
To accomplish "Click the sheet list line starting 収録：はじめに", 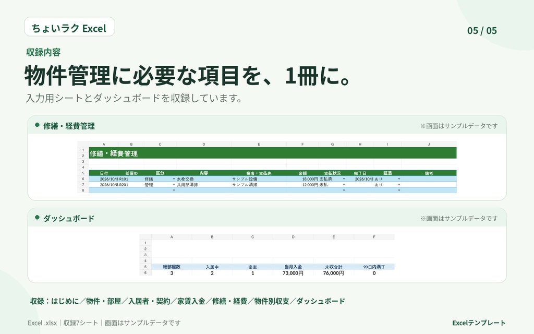I will pyautogui.click(x=188, y=301).
